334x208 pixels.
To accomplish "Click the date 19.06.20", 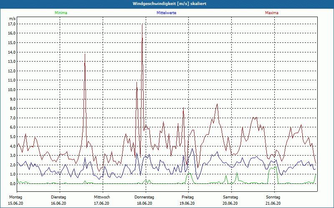I will (x=187, y=203).
